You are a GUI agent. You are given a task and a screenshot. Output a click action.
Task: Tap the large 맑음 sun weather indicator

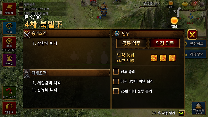click(x=174, y=23)
